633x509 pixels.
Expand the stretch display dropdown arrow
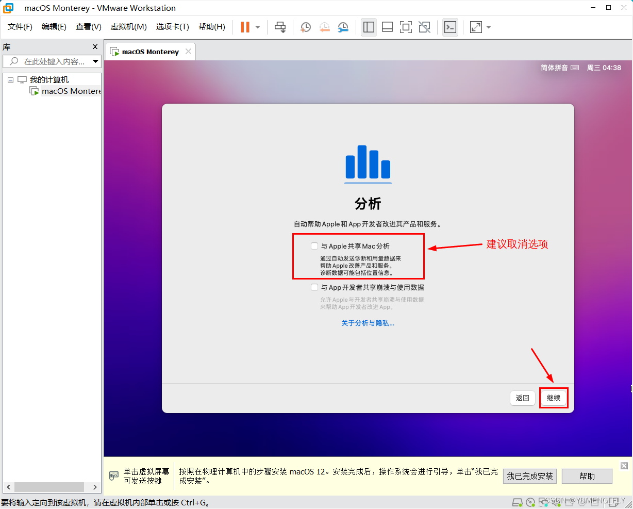coord(489,27)
